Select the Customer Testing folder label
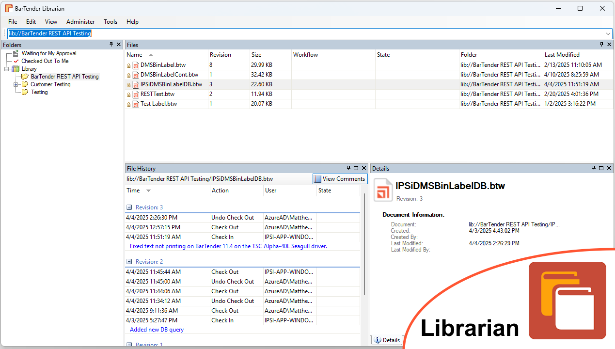 (x=50, y=84)
